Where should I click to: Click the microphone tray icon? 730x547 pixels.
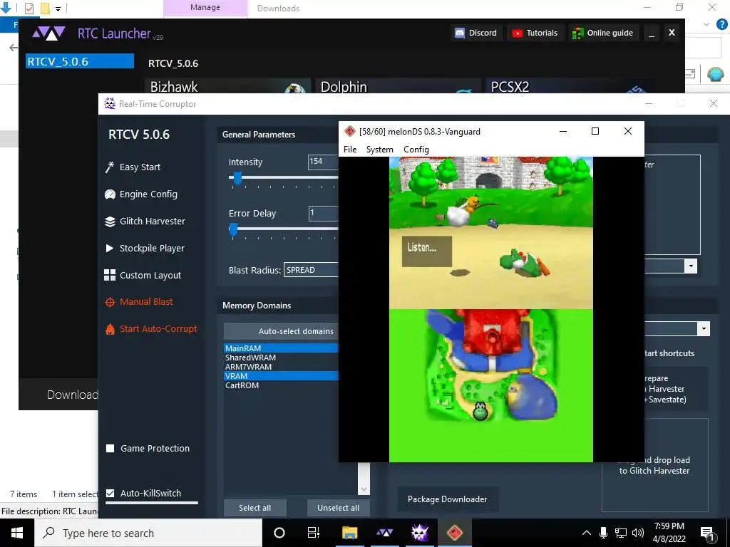(603, 533)
